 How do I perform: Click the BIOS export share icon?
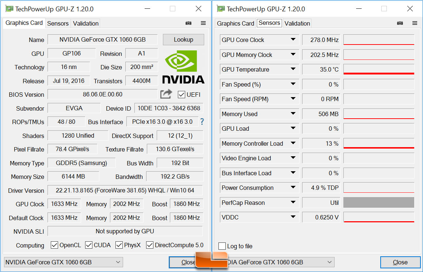click(x=166, y=94)
